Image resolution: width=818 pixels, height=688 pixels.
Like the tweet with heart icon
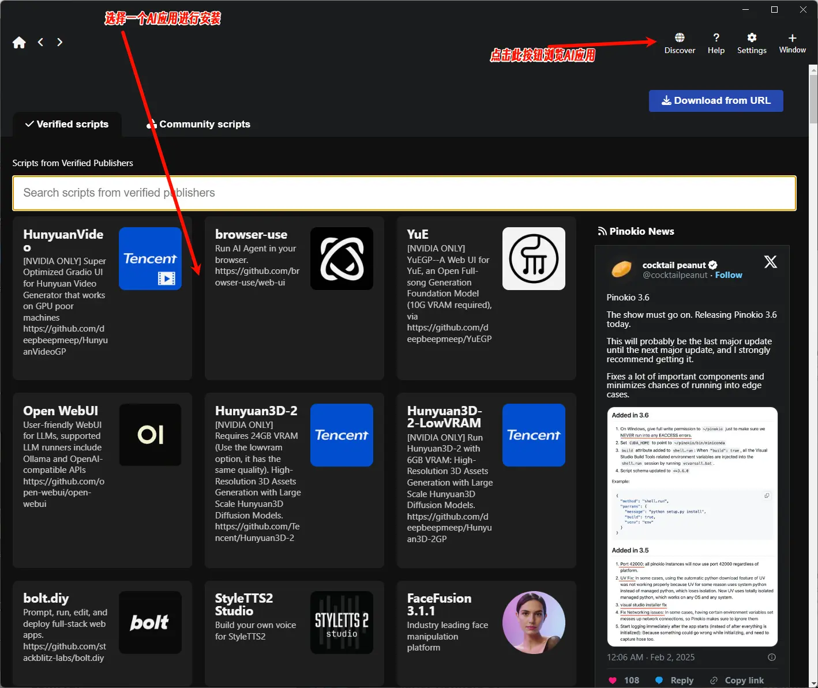point(613,681)
